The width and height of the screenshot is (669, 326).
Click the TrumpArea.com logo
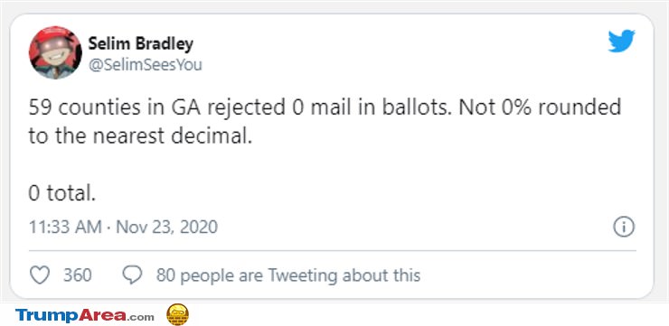pyautogui.click(x=85, y=316)
